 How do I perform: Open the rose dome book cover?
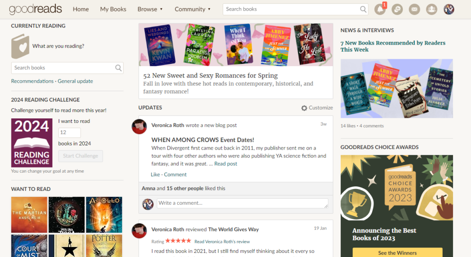[x=66, y=215]
